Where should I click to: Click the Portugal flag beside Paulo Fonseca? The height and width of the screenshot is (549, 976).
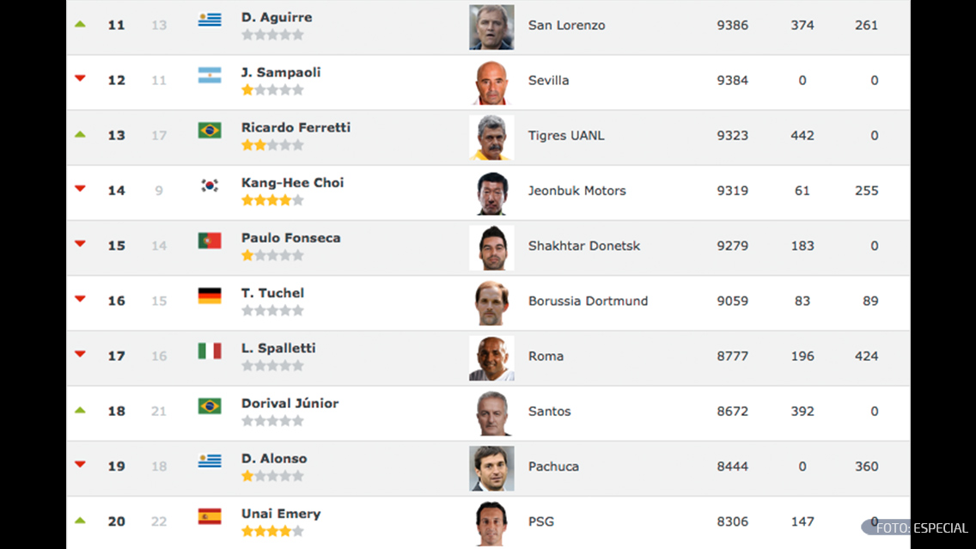pos(210,241)
